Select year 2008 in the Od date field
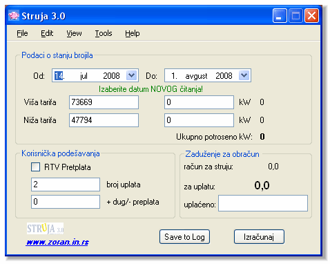 pyautogui.click(x=111, y=76)
